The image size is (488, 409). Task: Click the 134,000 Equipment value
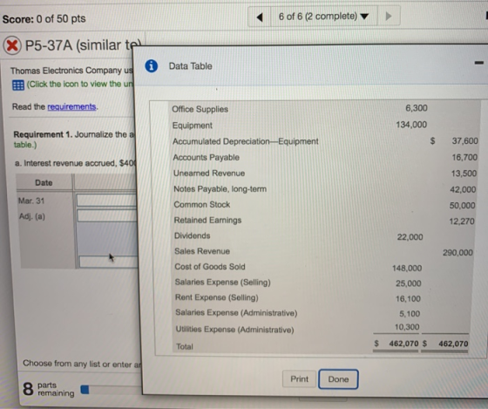411,125
